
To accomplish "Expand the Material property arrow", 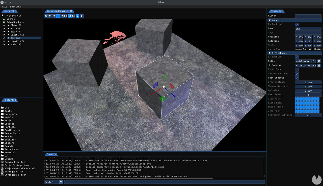I will coord(270,65).
